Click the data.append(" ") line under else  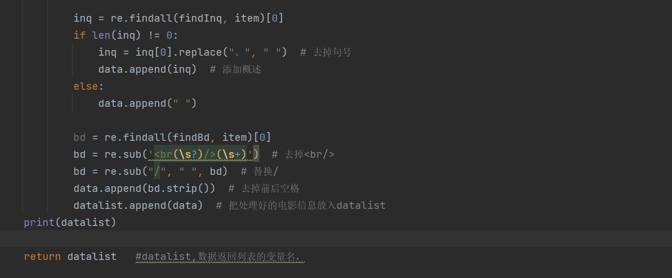tap(147, 104)
